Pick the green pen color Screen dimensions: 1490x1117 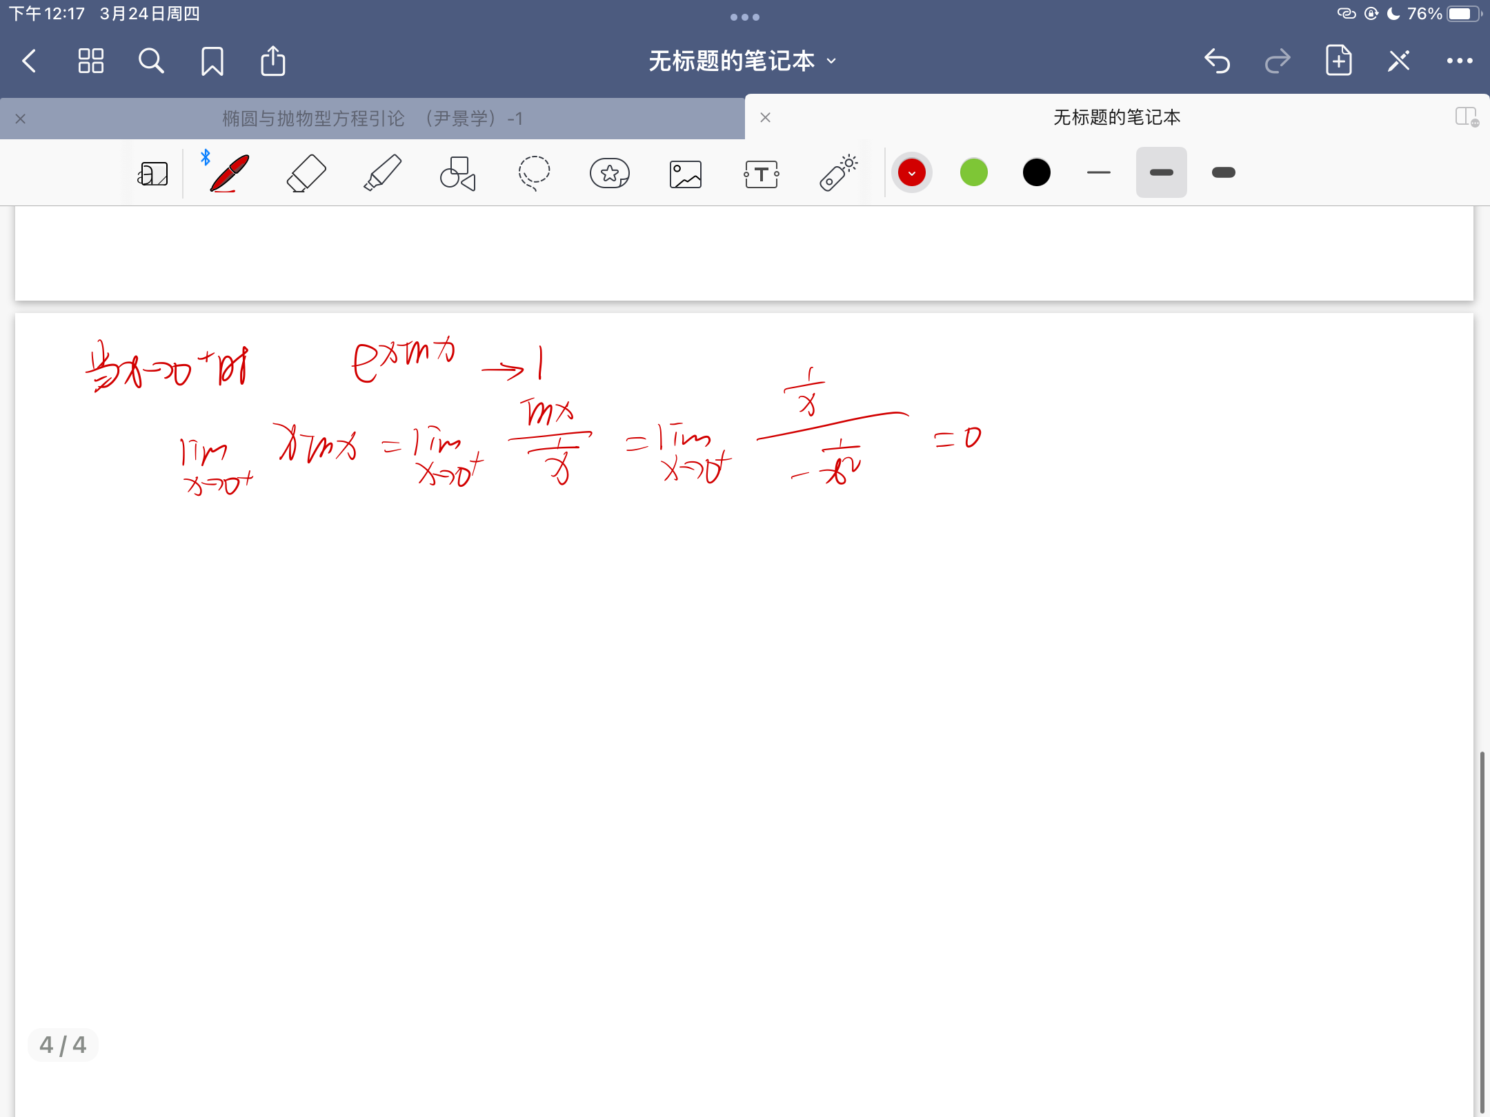974,172
